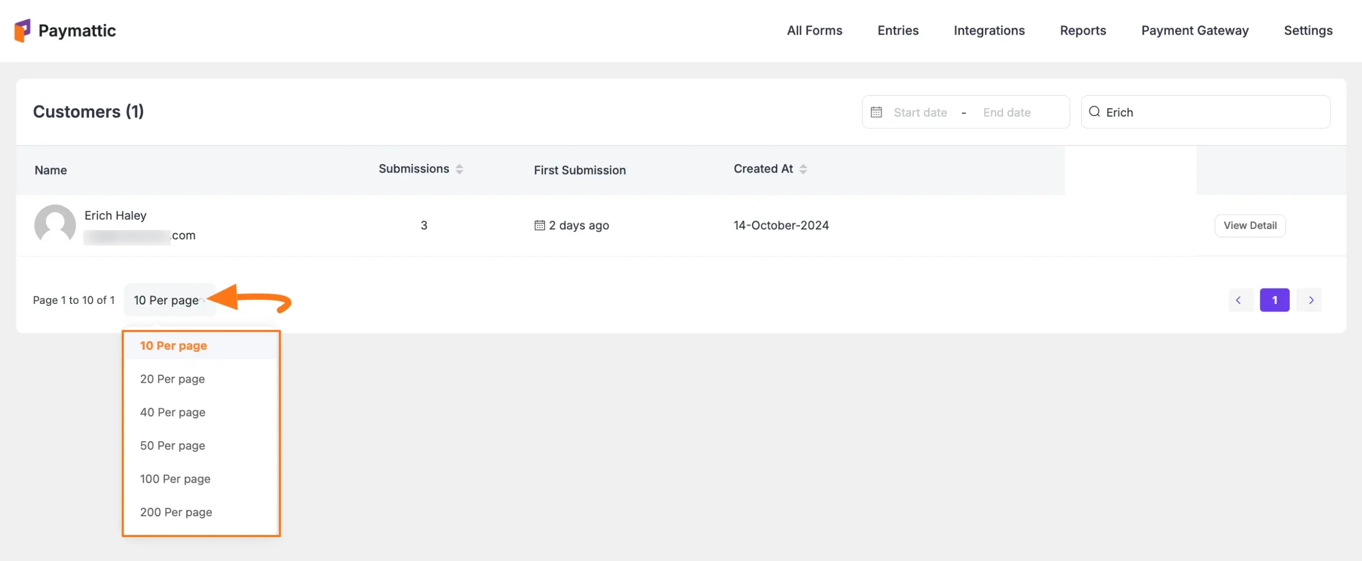The height and width of the screenshot is (561, 1362).
Task: Click inside the End date field
Action: click(x=1007, y=112)
